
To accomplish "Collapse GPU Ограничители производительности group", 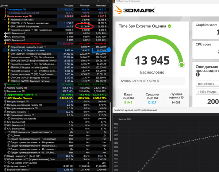I will point(5,132).
